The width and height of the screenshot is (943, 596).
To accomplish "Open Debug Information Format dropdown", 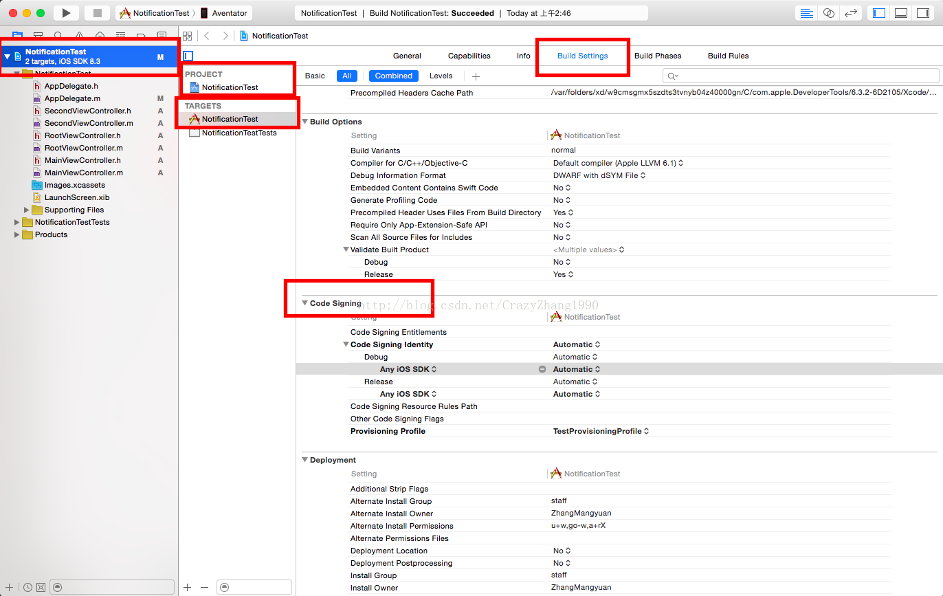I will [599, 175].
